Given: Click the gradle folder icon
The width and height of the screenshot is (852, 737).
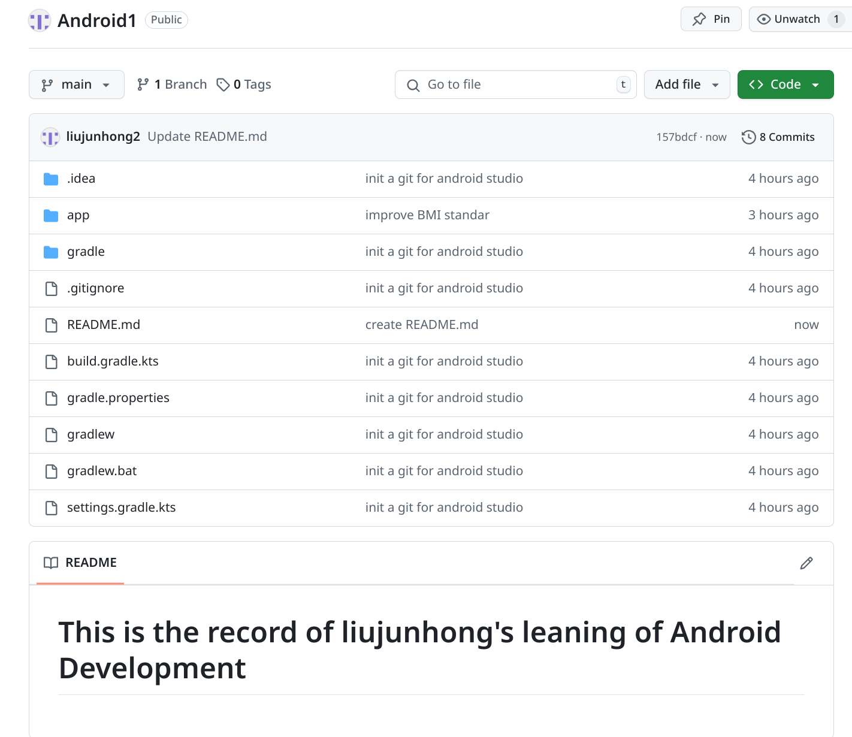Looking at the screenshot, I should pos(51,252).
